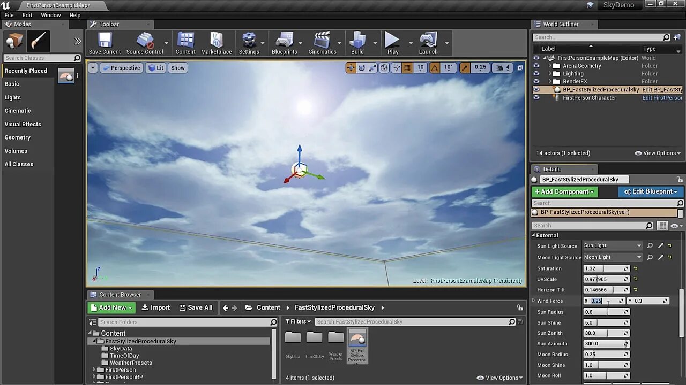Select the scale gizmo tool in viewport
The width and height of the screenshot is (686, 385).
click(372, 67)
